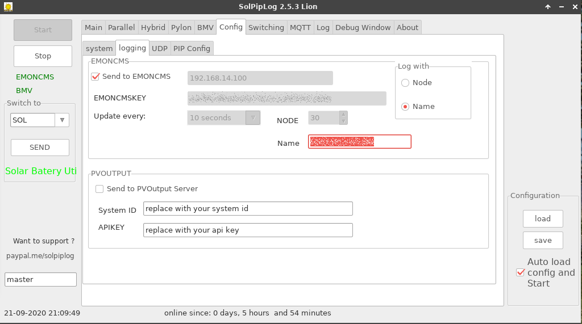Click the SEND button
The height and width of the screenshot is (324, 582).
tap(40, 148)
